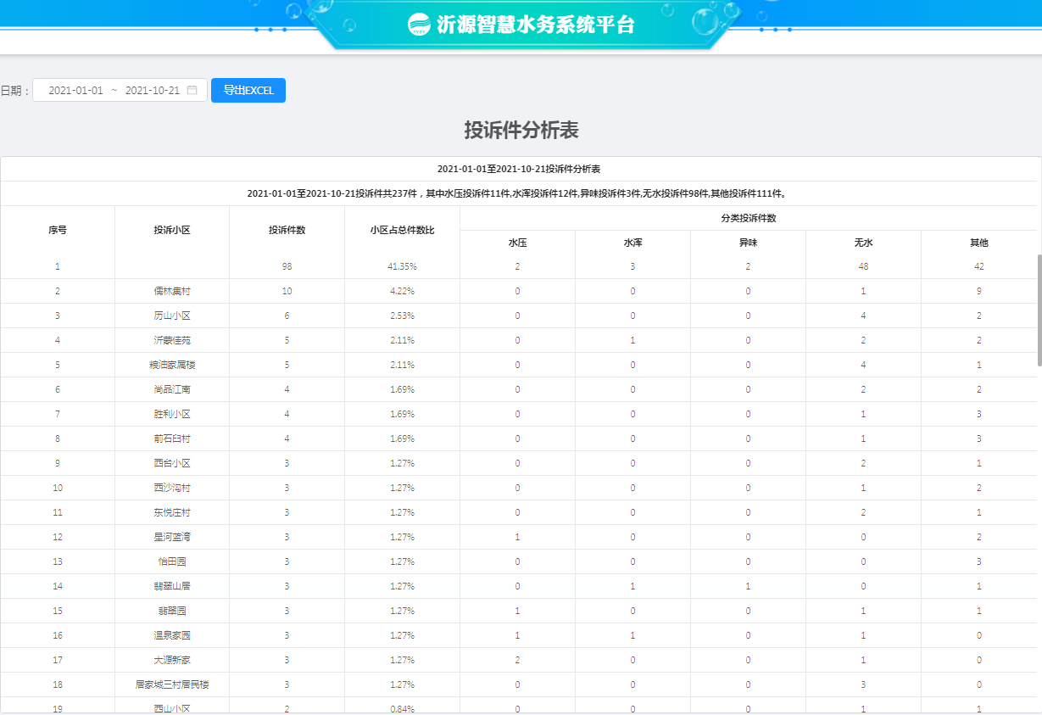Click the 导出EXCEL button
Screen dimensions: 1042x715
(x=248, y=90)
